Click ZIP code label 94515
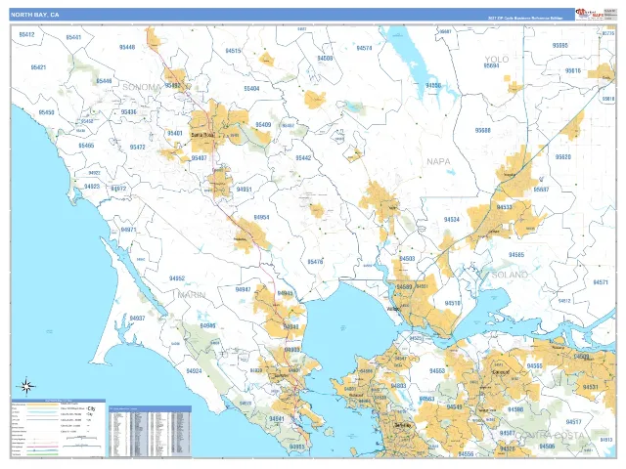The width and height of the screenshot is (626, 469). point(233,51)
